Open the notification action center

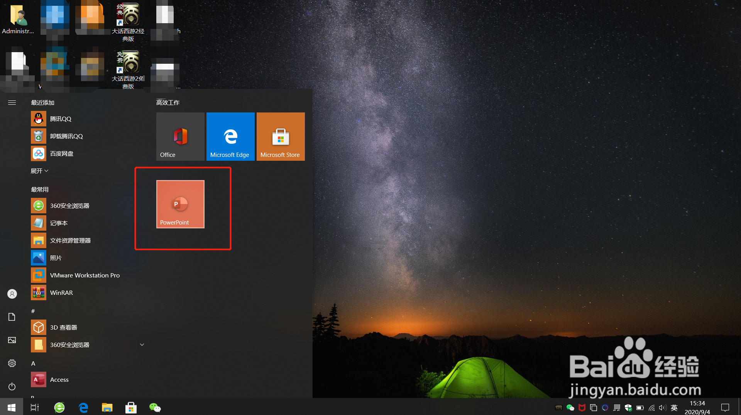(725, 407)
